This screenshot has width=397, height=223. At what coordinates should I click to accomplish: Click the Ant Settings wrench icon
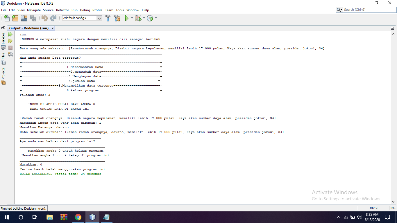click(10, 54)
